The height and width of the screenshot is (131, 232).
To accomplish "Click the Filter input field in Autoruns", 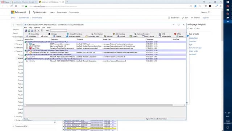I will (59, 31).
